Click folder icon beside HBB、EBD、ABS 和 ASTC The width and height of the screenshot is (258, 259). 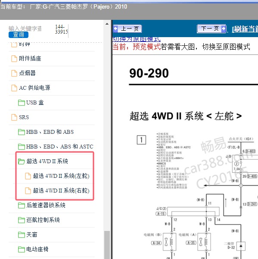pyautogui.click(x=22, y=147)
